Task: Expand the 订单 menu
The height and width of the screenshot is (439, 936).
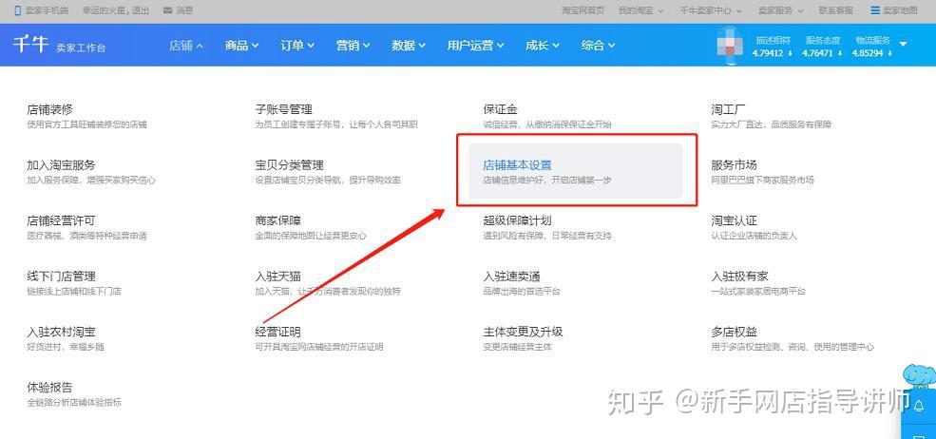Action: point(297,46)
